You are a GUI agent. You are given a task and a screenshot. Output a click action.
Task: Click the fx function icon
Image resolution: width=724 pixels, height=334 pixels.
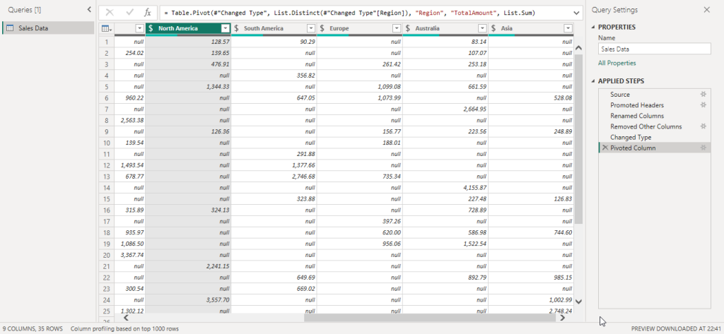tap(148, 13)
